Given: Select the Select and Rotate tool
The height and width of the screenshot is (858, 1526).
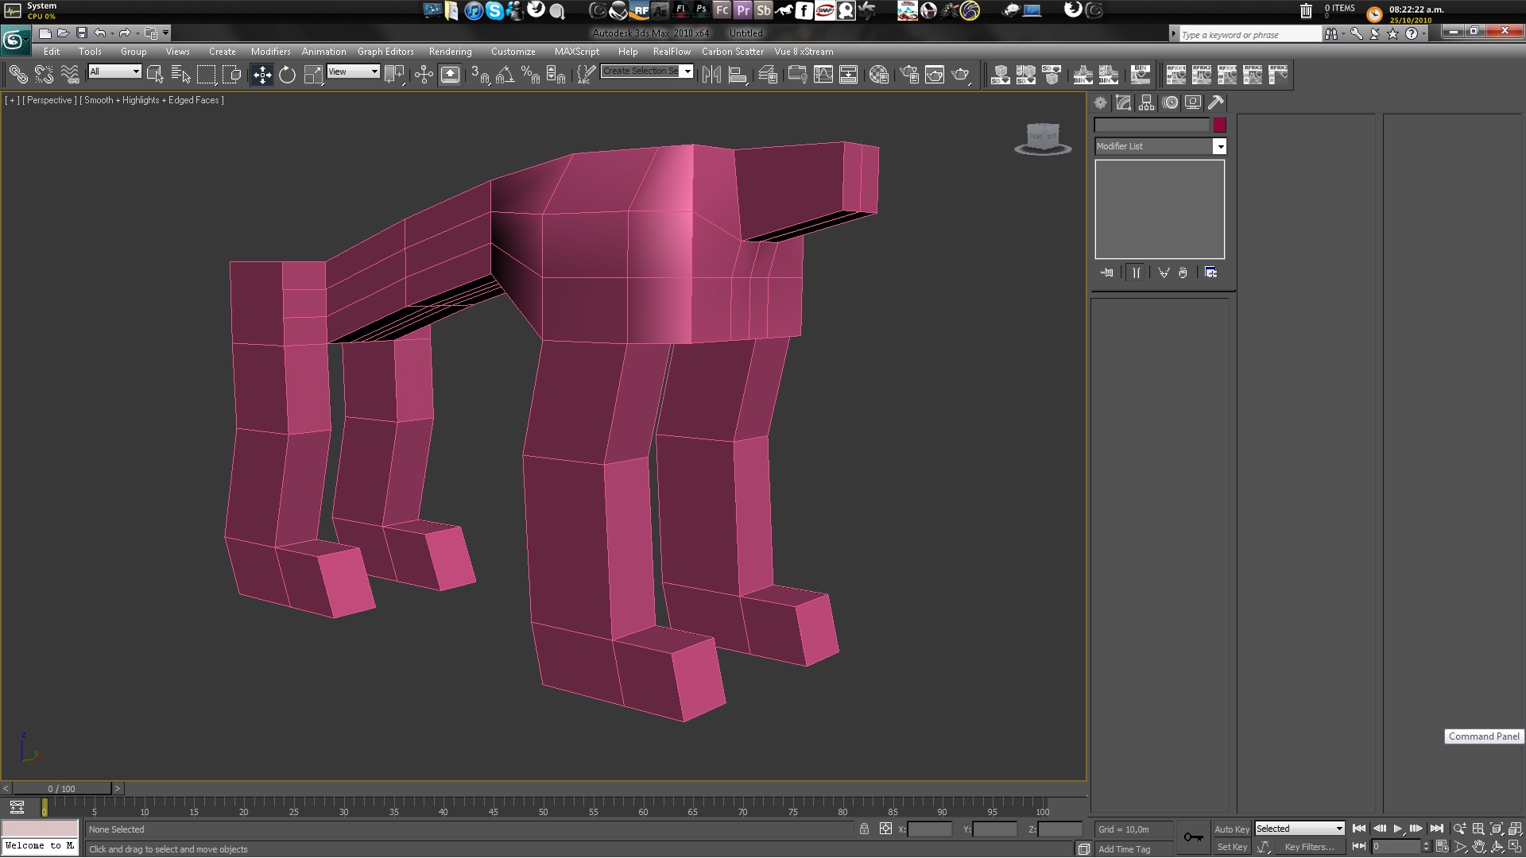Looking at the screenshot, I should (x=287, y=75).
